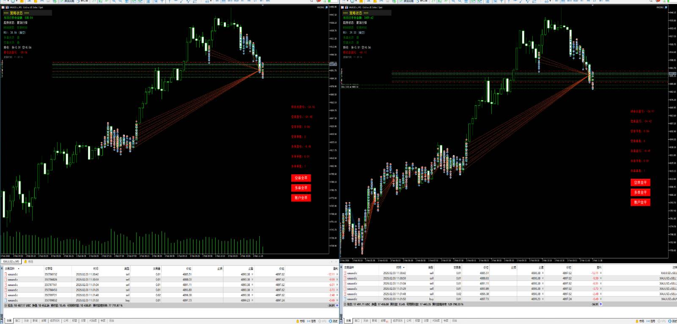This screenshot has height=324, width=677.
Task: Switch to the 历史 tab in left window
Action: point(26,321)
